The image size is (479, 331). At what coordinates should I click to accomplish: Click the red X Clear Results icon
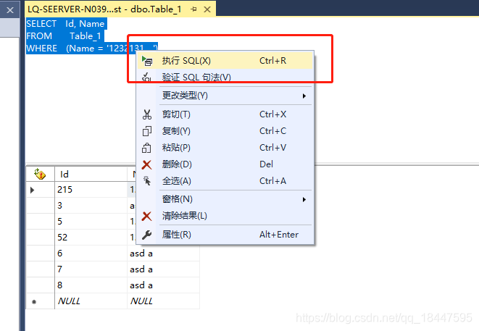tap(146, 216)
